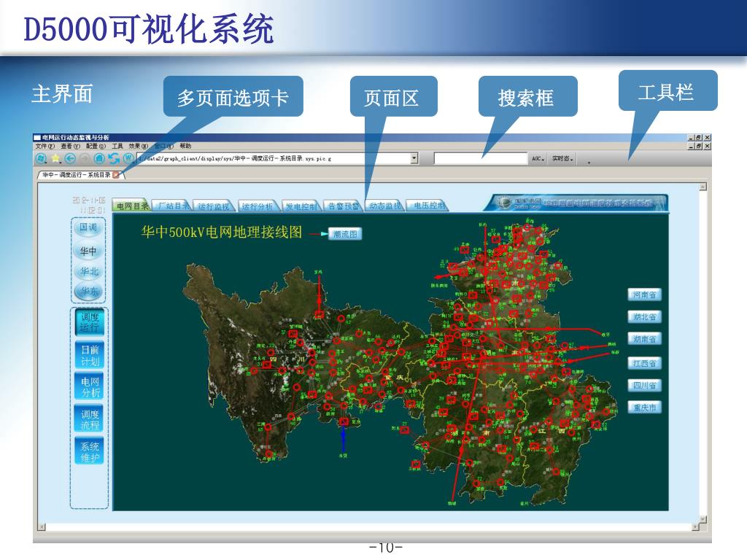This screenshot has width=747, height=560.
Task: Click the horizontal scrollbar right arrow
Action: (x=695, y=526)
